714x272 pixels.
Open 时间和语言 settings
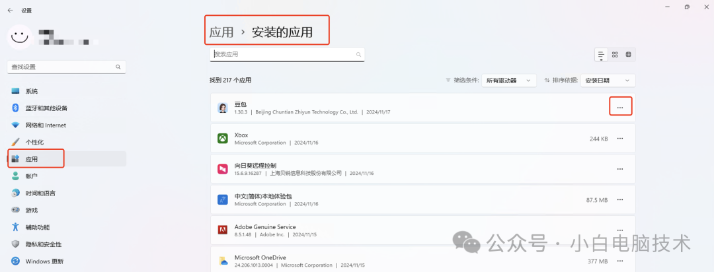pyautogui.click(x=67, y=193)
